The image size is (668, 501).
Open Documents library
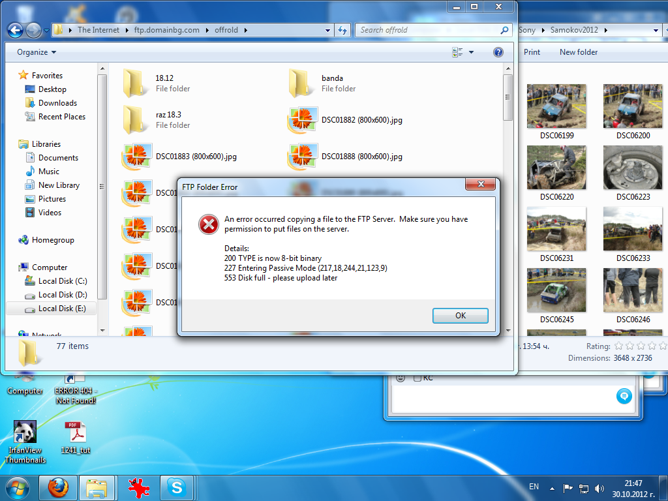58,158
